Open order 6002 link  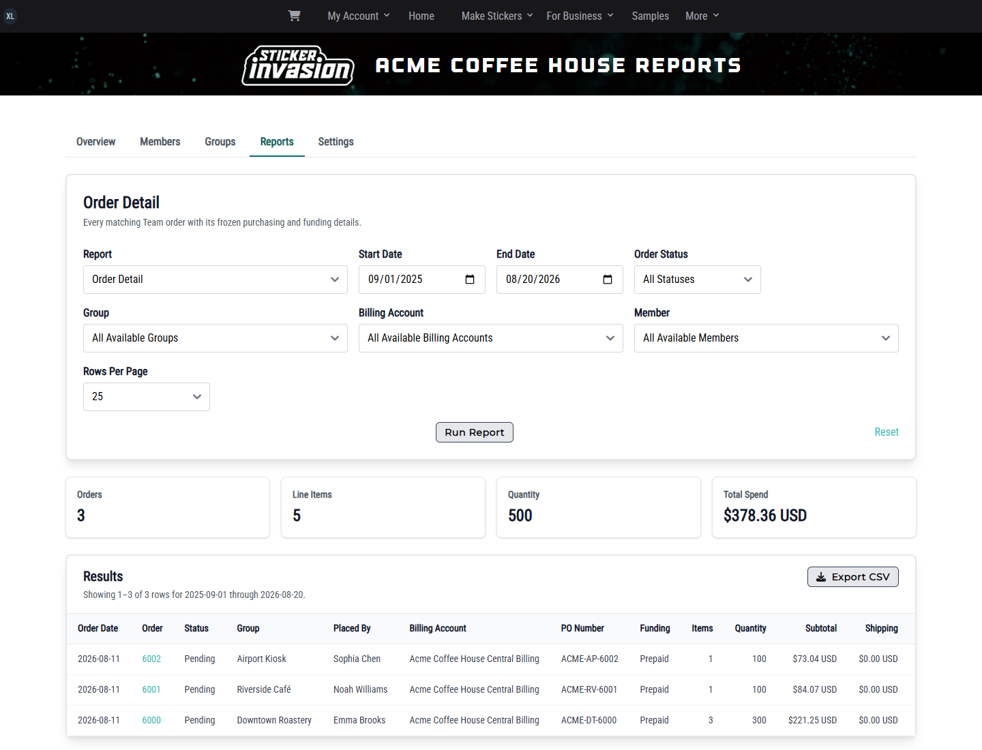click(x=151, y=659)
